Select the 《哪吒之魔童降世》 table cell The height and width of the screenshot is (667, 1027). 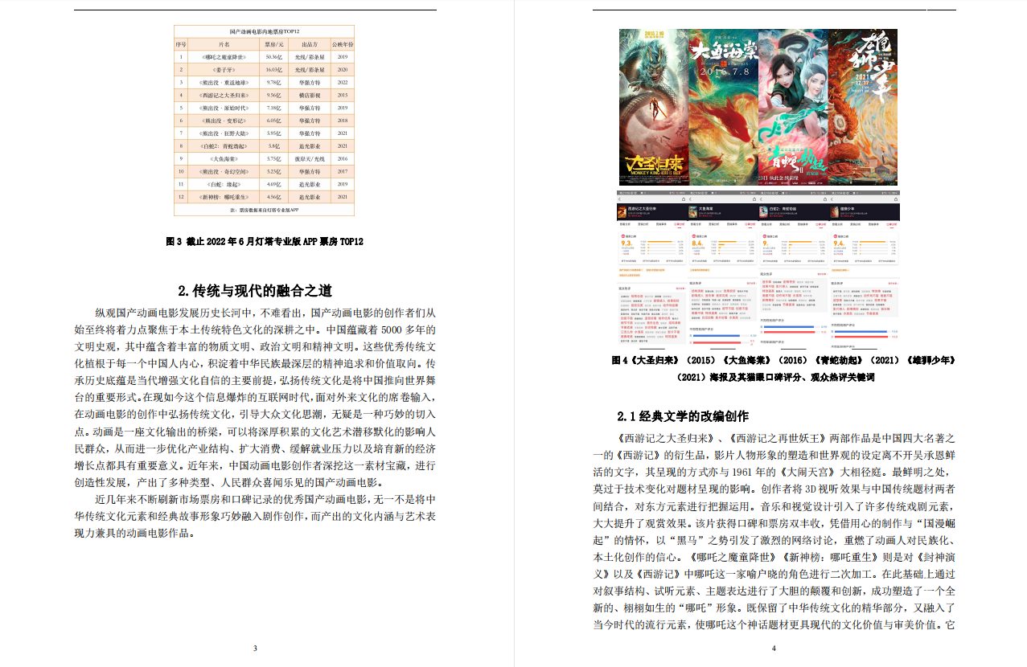(224, 58)
